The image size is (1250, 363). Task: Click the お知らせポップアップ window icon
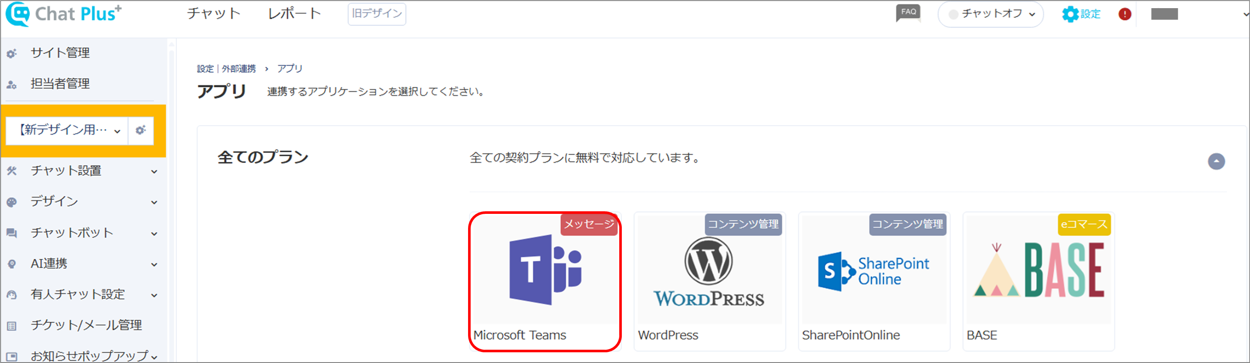12,357
